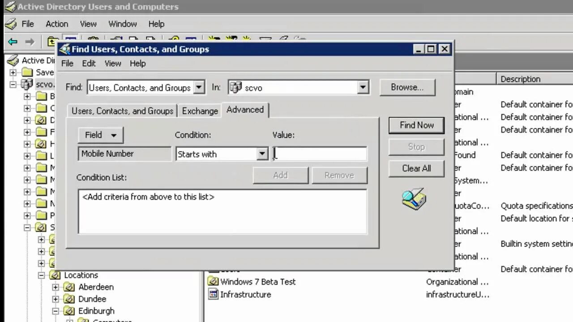573x322 pixels.
Task: Open the Condition dropdown showing Starts with
Action: click(262, 154)
